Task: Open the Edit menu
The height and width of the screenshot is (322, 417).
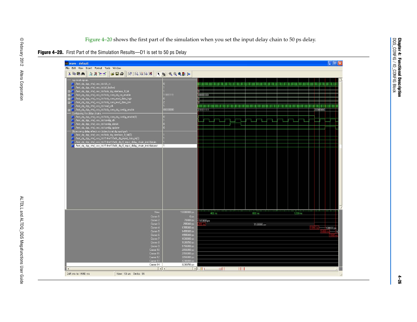Action: (74, 68)
